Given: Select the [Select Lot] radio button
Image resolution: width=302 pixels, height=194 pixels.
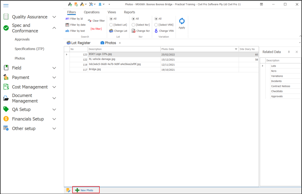Looking at the screenshot, I should tap(111, 25).
